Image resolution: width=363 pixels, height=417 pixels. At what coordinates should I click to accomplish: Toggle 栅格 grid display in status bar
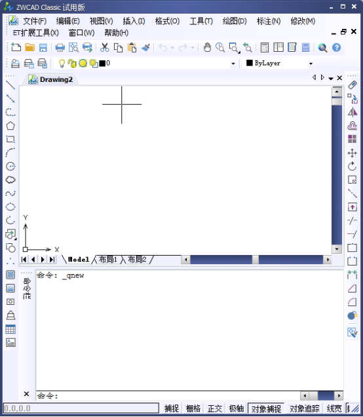point(193,408)
